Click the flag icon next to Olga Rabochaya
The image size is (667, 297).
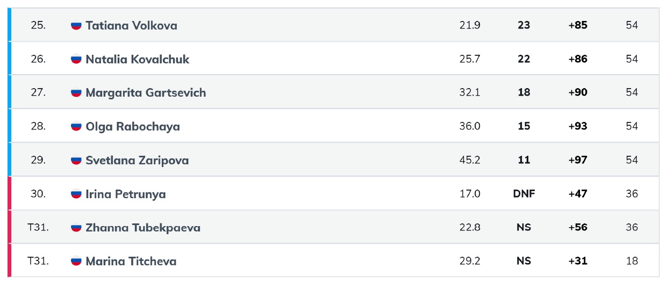click(x=76, y=127)
